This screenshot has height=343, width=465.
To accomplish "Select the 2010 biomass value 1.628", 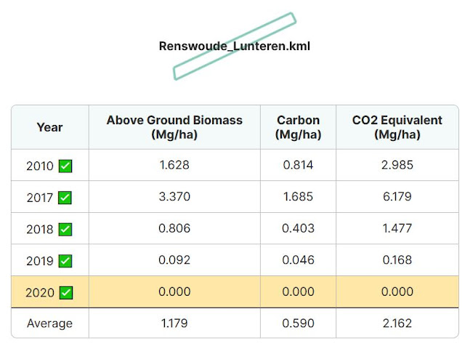I will (174, 165).
